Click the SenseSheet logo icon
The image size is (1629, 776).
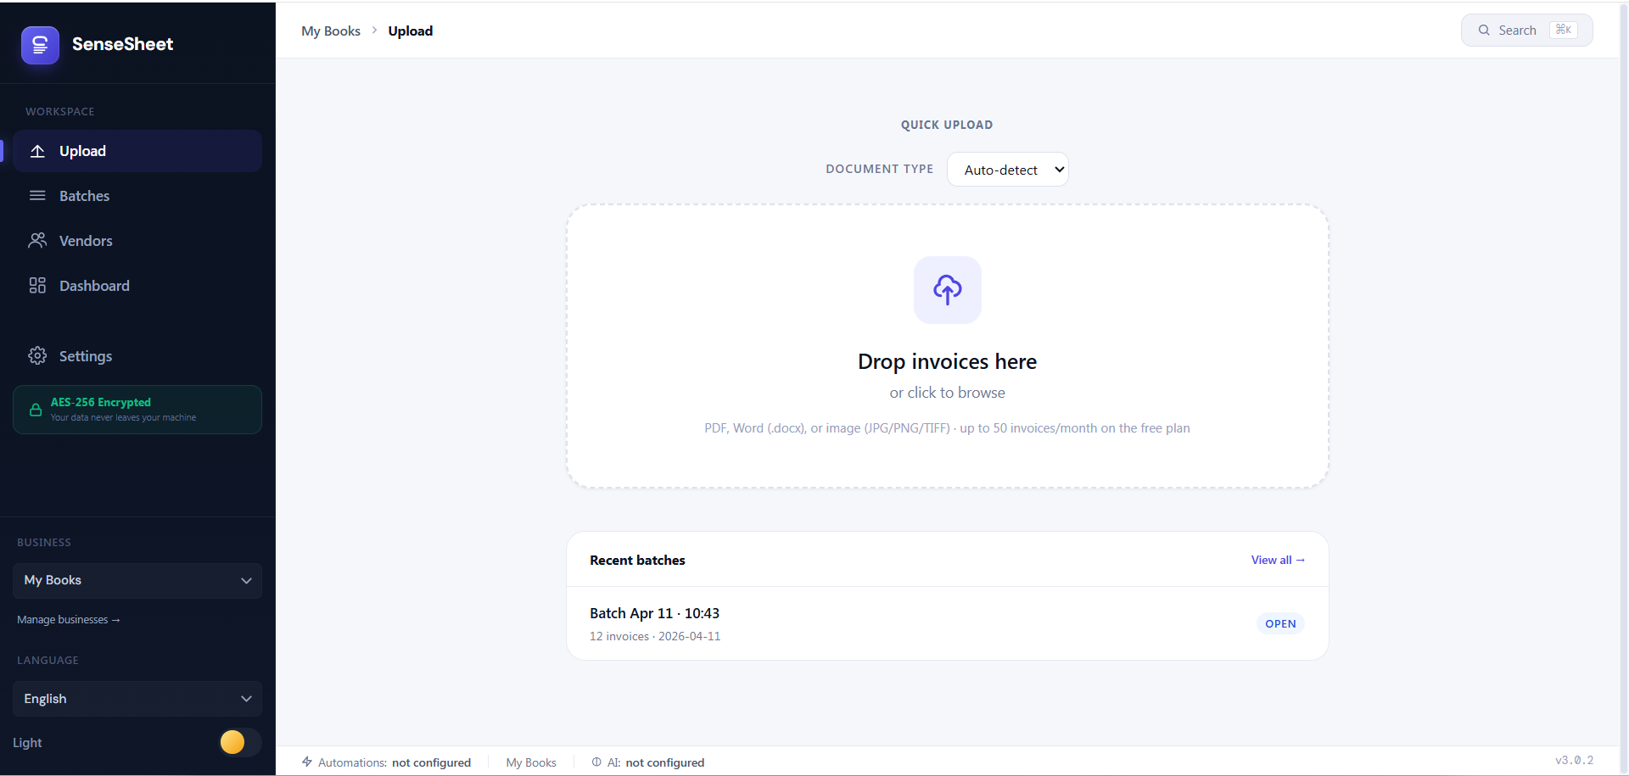(40, 45)
